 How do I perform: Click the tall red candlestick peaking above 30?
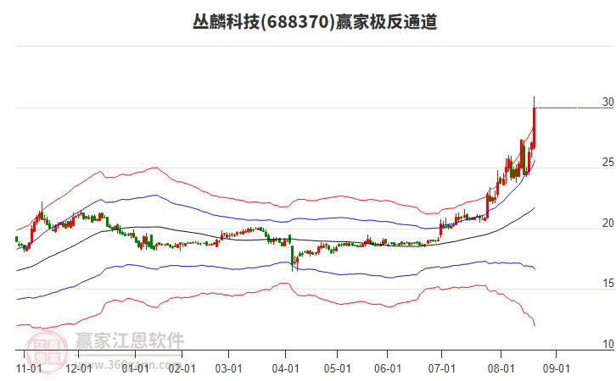534,122
